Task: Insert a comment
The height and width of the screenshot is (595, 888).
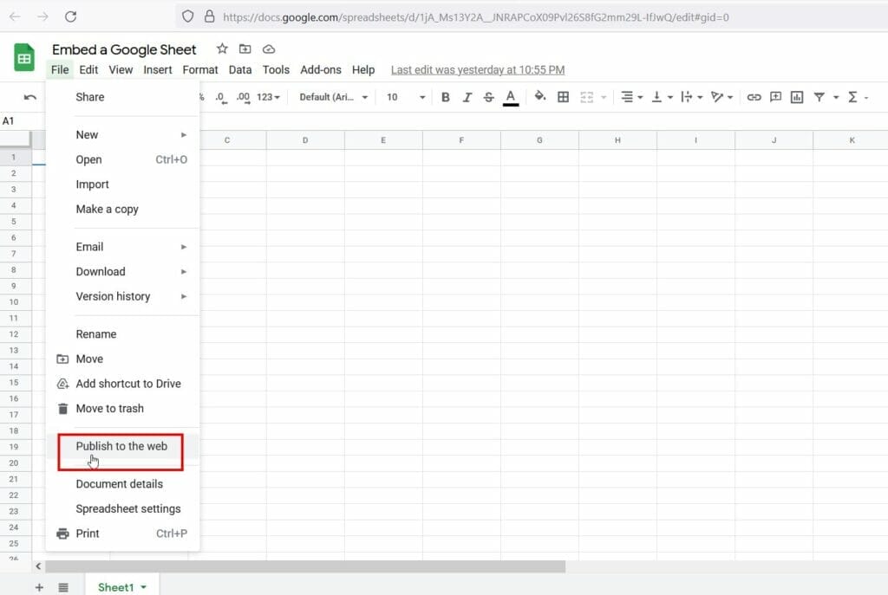Action: pos(775,97)
